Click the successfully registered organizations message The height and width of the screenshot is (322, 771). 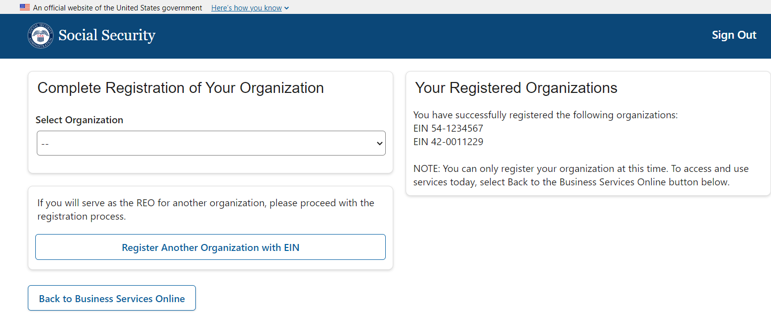tap(545, 115)
